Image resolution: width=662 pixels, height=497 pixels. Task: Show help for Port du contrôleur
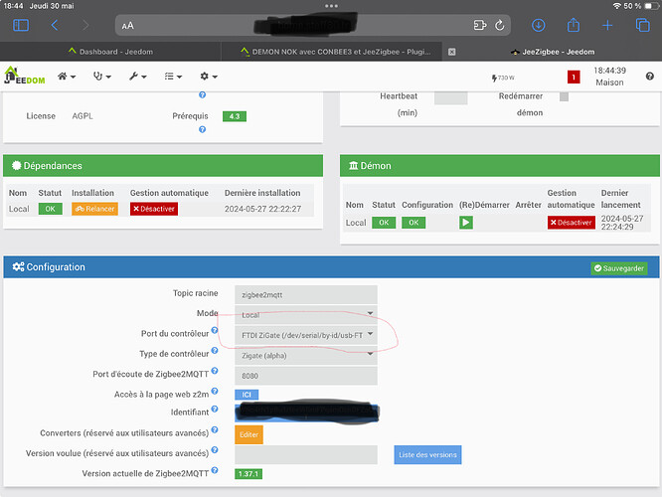(x=215, y=330)
